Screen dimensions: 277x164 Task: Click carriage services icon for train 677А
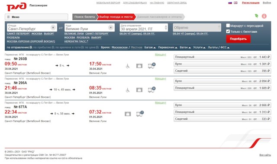click(140, 114)
